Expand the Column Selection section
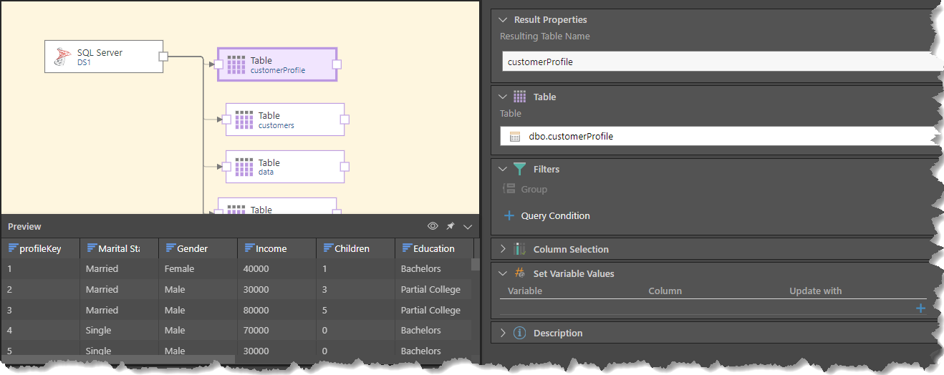The height and width of the screenshot is (375, 944). 503,249
